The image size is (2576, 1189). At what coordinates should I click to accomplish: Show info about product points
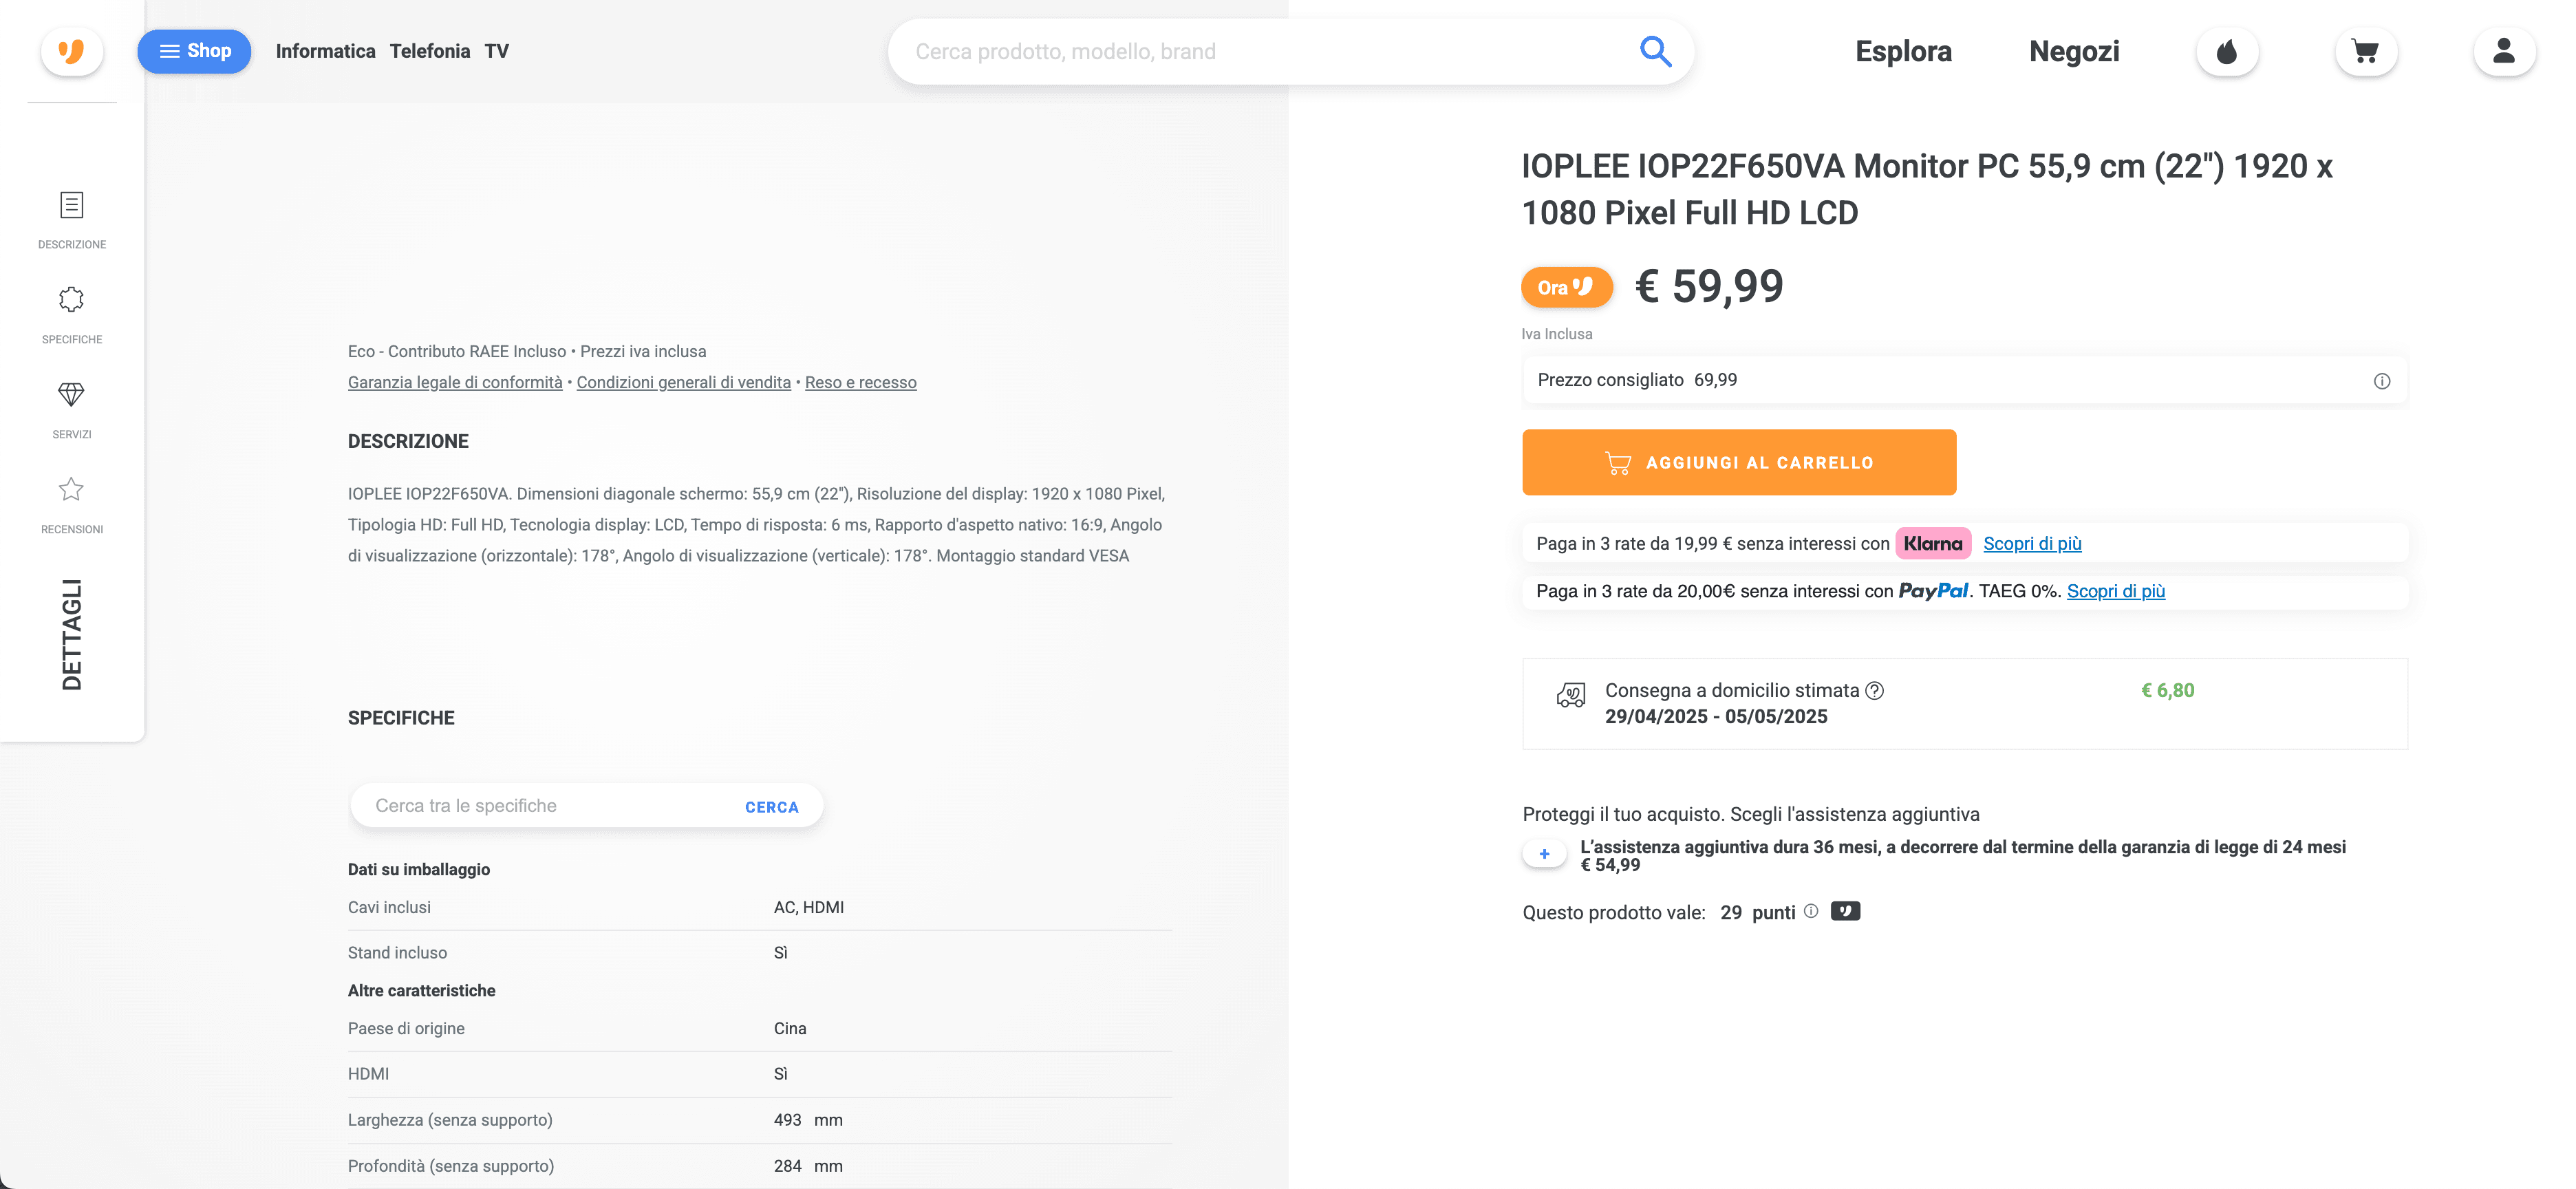1811,911
